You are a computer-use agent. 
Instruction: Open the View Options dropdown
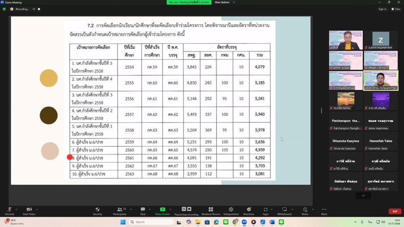coord(225,2)
